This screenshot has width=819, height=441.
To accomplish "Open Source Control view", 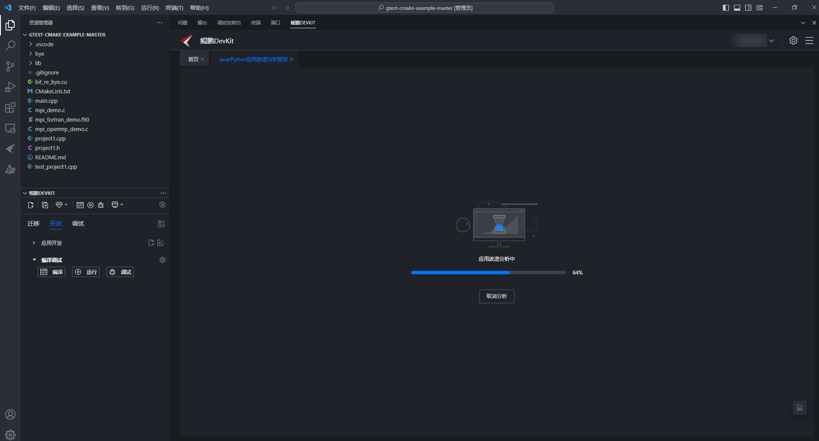I will (x=10, y=66).
